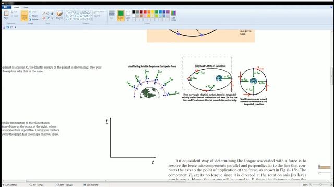This screenshot has width=334, height=187.
Task: Pick the black color swatch
Action: tap(134, 11)
